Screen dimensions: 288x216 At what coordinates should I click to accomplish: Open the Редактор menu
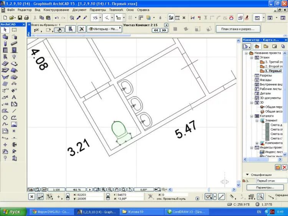(x=25, y=10)
